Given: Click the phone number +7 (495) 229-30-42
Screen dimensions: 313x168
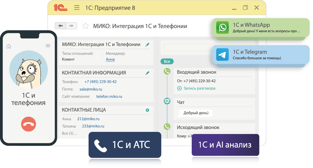Looking at the screenshot, I should click(x=100, y=82).
